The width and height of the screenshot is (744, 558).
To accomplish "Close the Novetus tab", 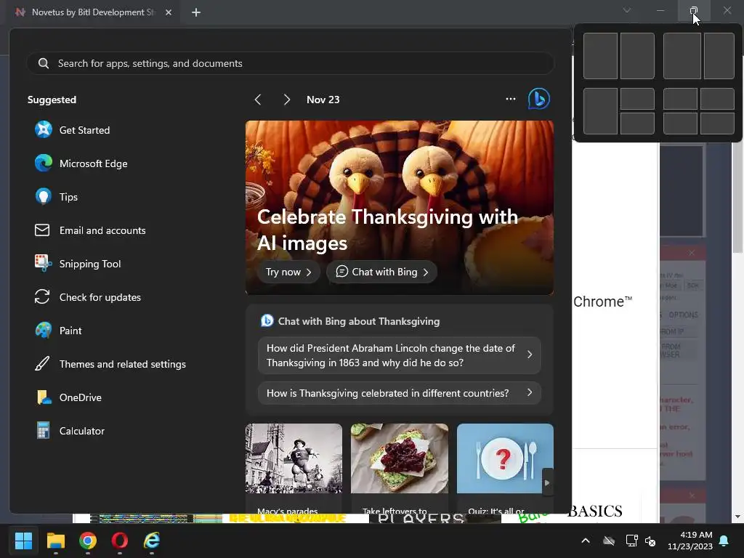I will tap(169, 12).
